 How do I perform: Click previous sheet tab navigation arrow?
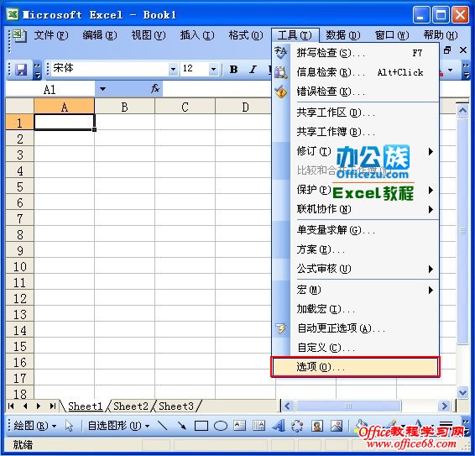point(25,406)
